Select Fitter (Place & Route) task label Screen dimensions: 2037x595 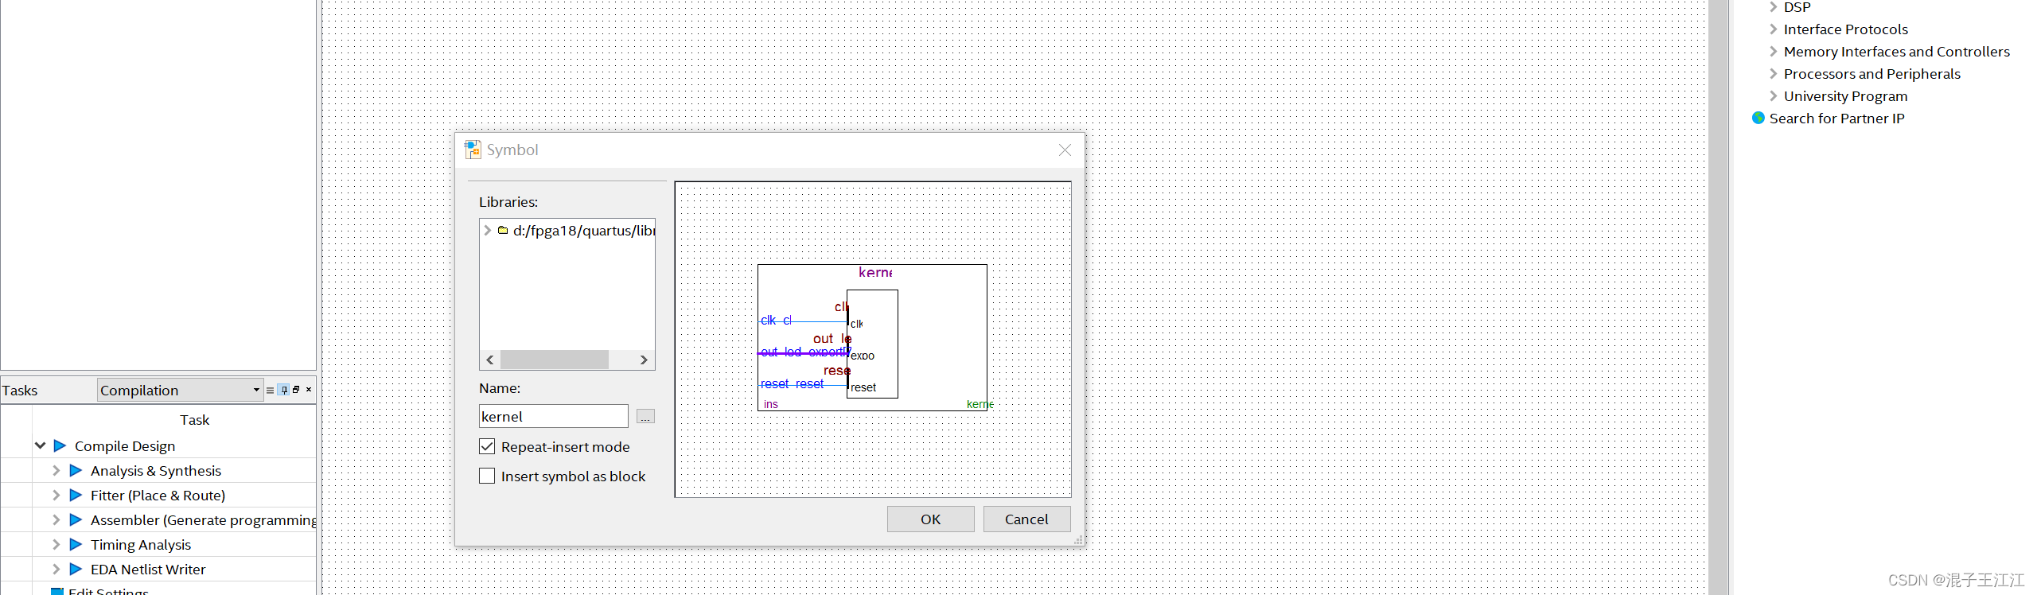point(158,495)
